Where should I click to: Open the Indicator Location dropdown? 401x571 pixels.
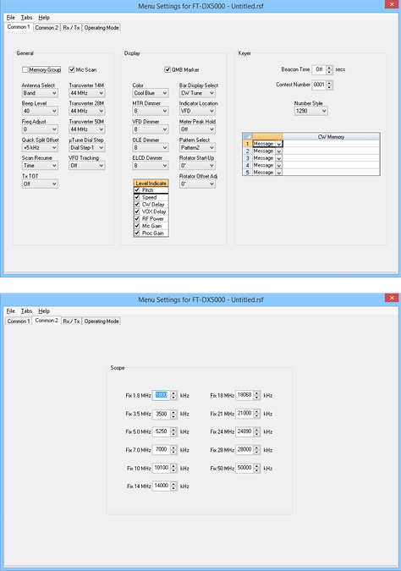(197, 111)
